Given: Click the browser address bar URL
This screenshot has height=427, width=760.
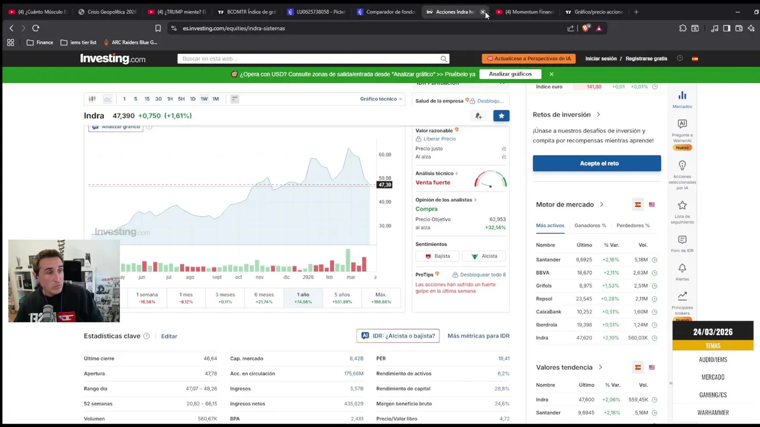Looking at the screenshot, I should click(x=234, y=28).
